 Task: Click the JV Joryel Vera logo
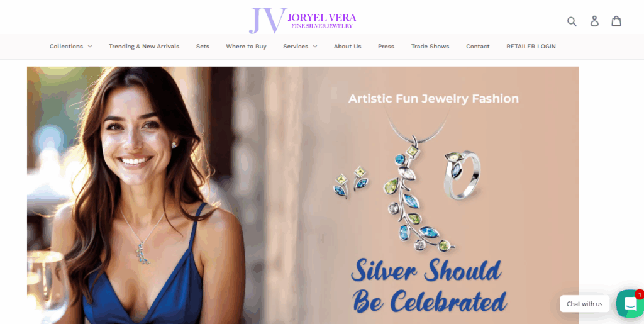tap(303, 20)
